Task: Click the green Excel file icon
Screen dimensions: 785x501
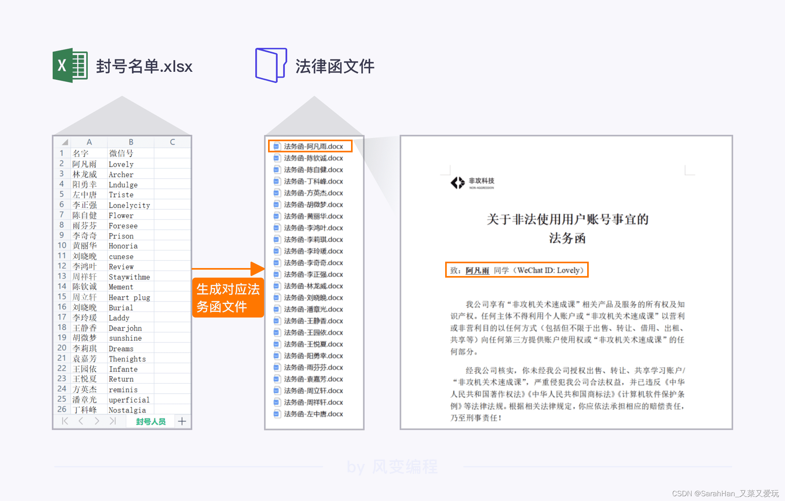Action: (70, 65)
